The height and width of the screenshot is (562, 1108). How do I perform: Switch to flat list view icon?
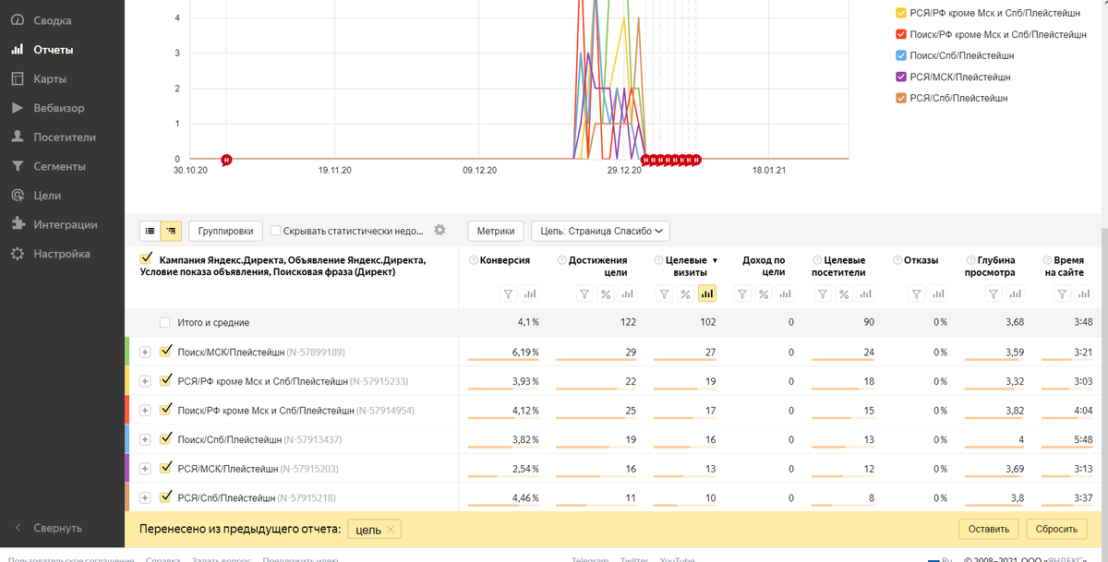[151, 231]
